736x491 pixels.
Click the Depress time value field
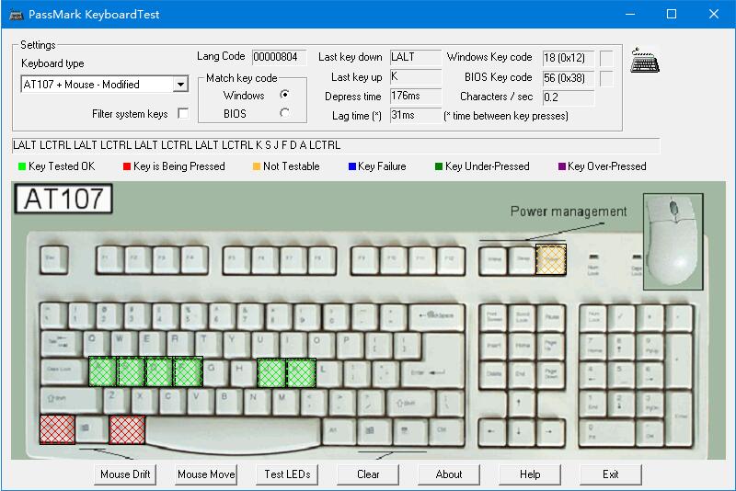[x=416, y=97]
